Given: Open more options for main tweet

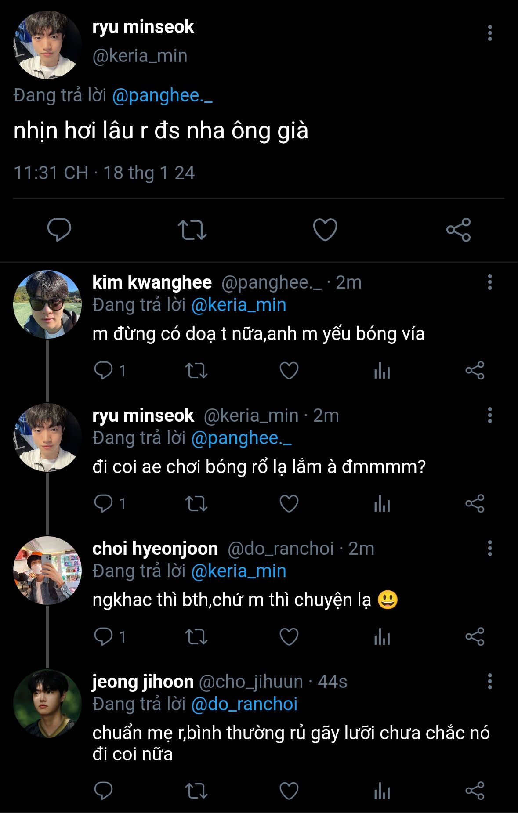Looking at the screenshot, I should click(489, 33).
